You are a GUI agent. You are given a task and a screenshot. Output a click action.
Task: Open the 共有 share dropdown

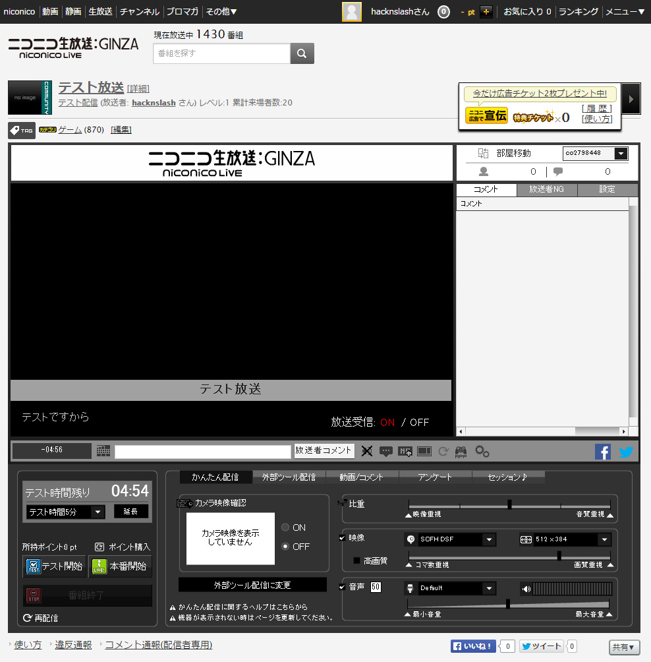click(624, 647)
